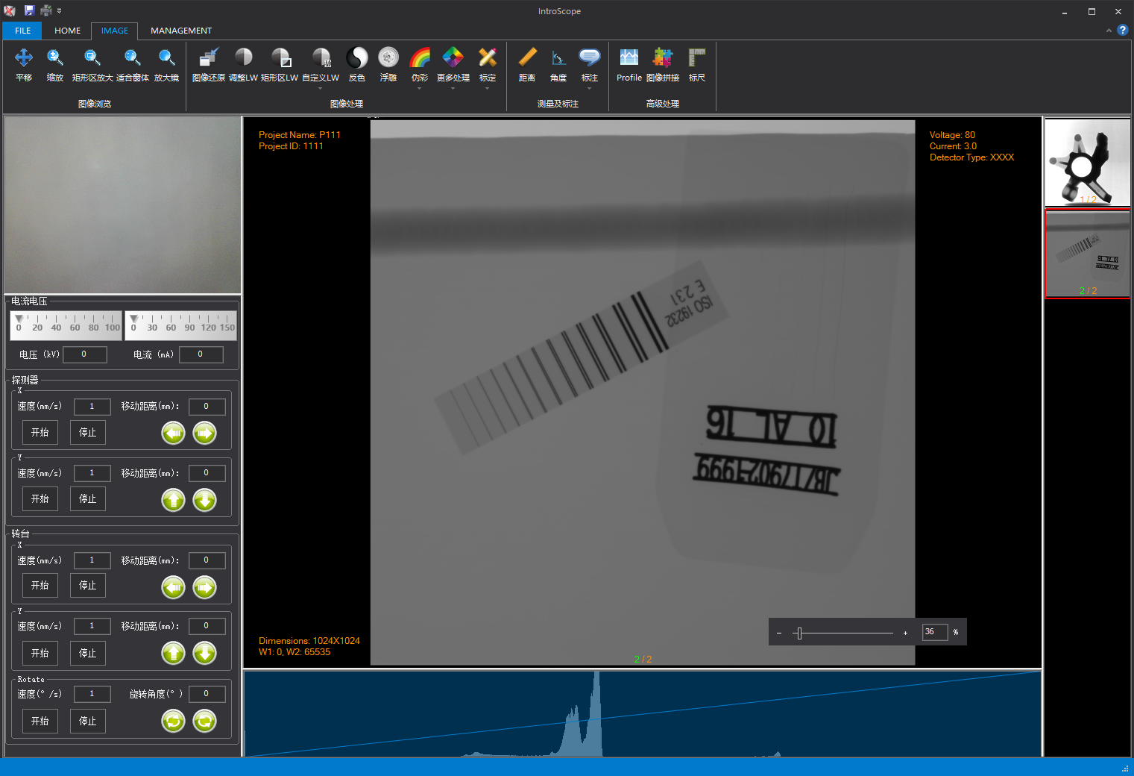Viewport: 1134px width, 776px height.
Task: Expand the 伪彩 dropdown arrow
Action: click(420, 88)
